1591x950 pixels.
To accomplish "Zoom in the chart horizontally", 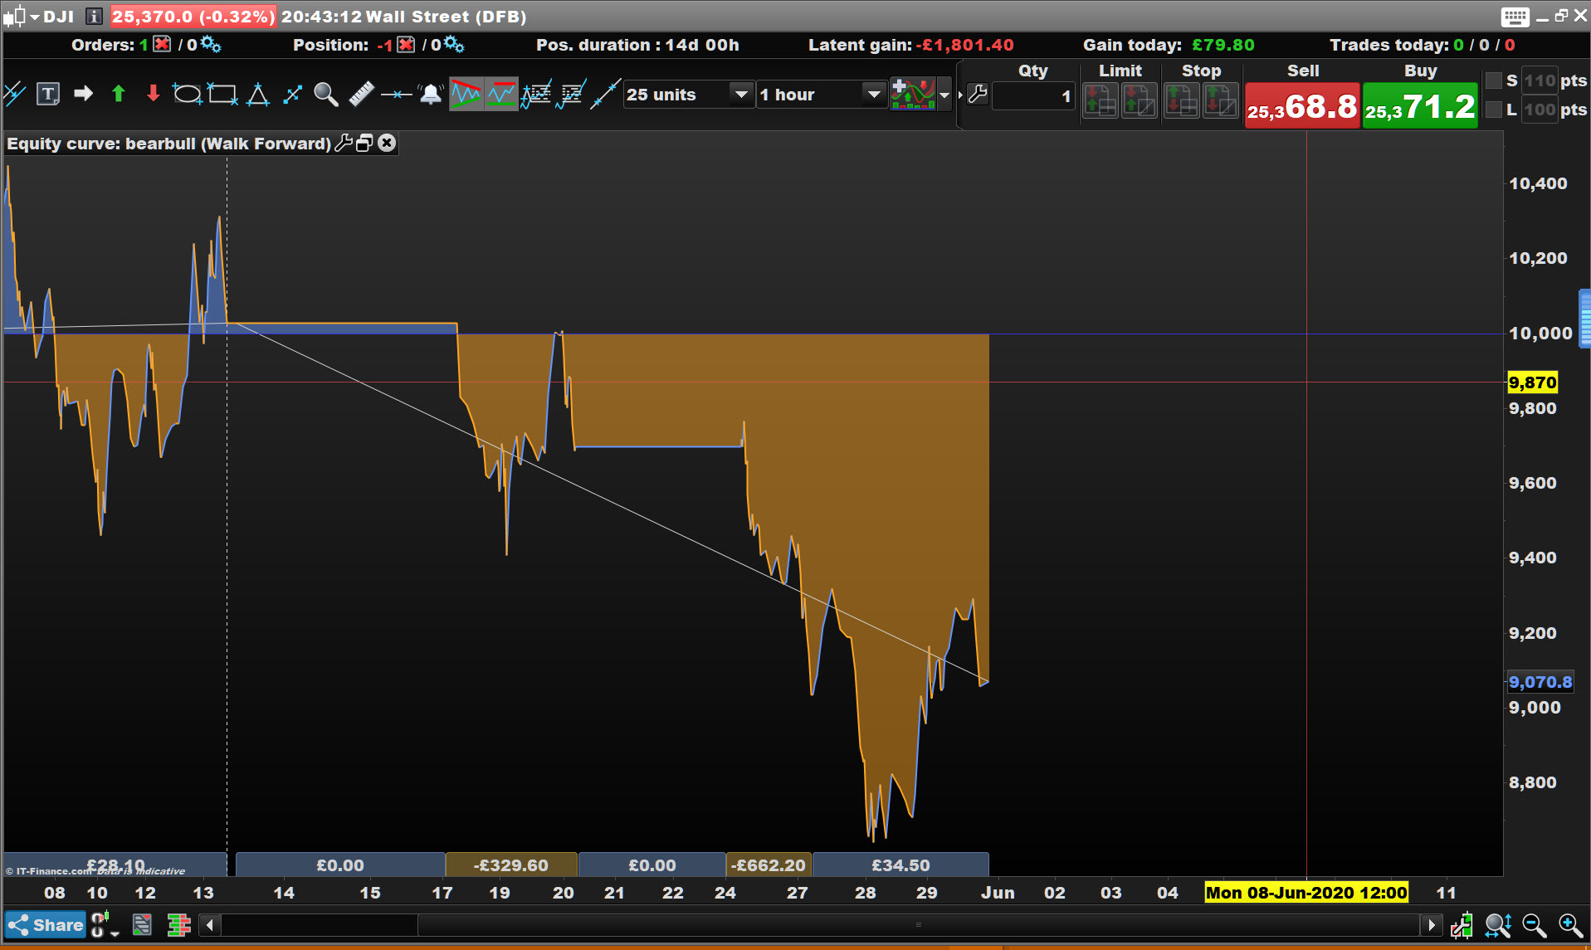I will pos(1570,924).
